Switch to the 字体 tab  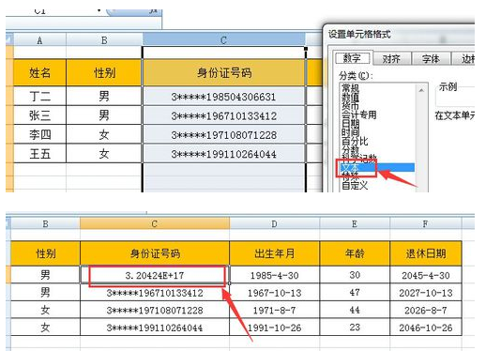coord(431,59)
